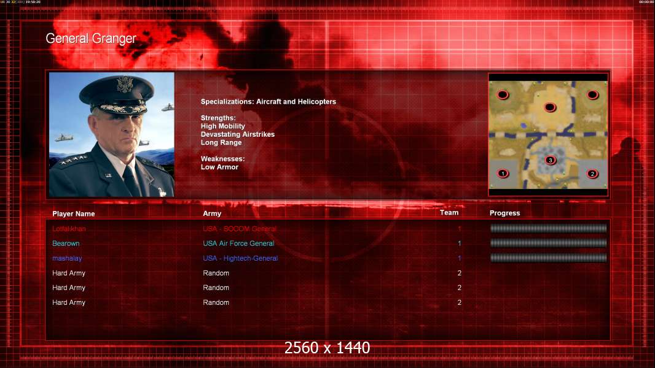
Task: Select the unnumbered top-right start marker on minimap
Action: pyautogui.click(x=592, y=94)
